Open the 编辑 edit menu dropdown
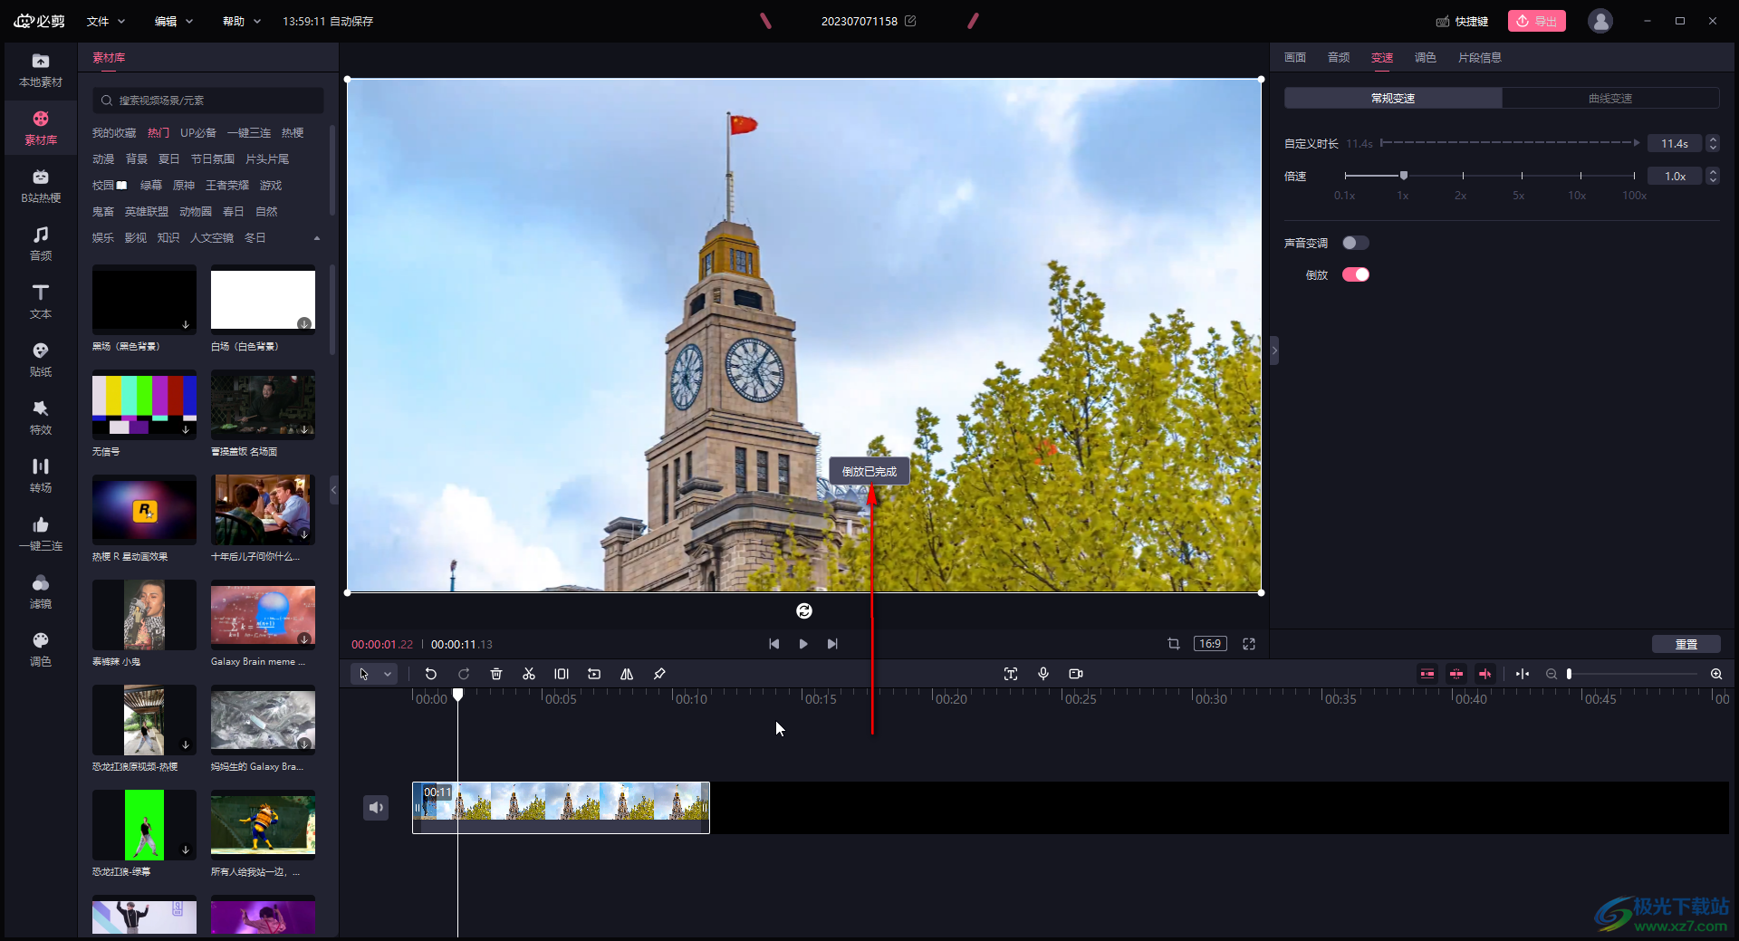The height and width of the screenshot is (941, 1739). 174,21
